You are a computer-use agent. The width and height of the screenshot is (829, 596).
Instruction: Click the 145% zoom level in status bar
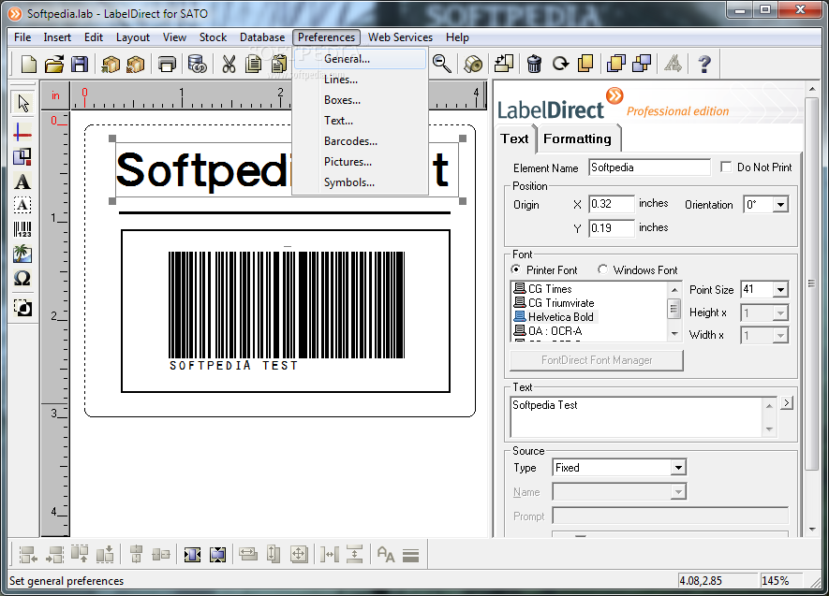click(775, 581)
